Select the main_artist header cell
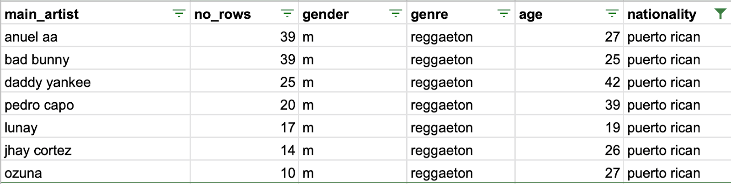Image resolution: width=731 pixels, height=184 pixels. tap(95, 14)
